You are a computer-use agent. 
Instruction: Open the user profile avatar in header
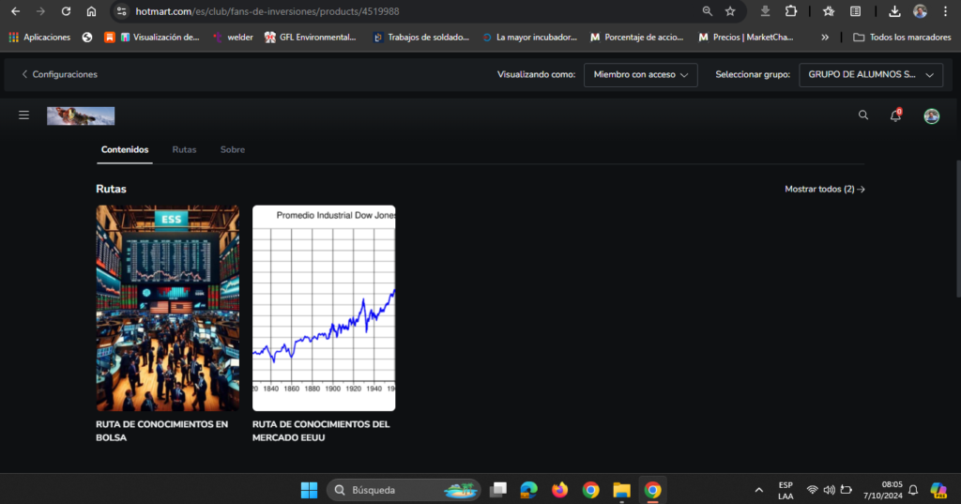pos(931,115)
